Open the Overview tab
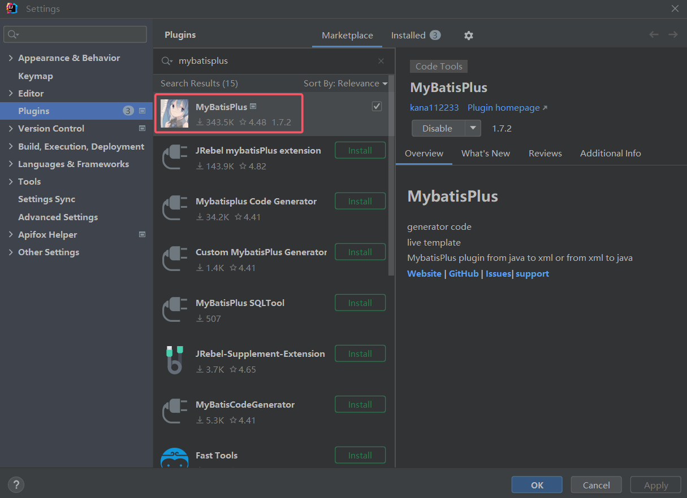This screenshot has height=498, width=687. pyautogui.click(x=424, y=153)
